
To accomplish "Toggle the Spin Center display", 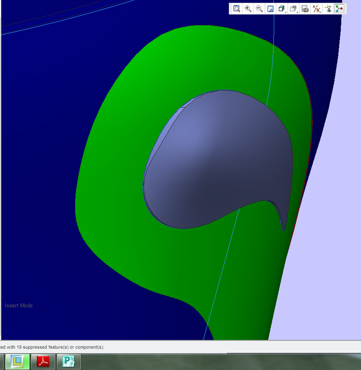I will coord(339,9).
